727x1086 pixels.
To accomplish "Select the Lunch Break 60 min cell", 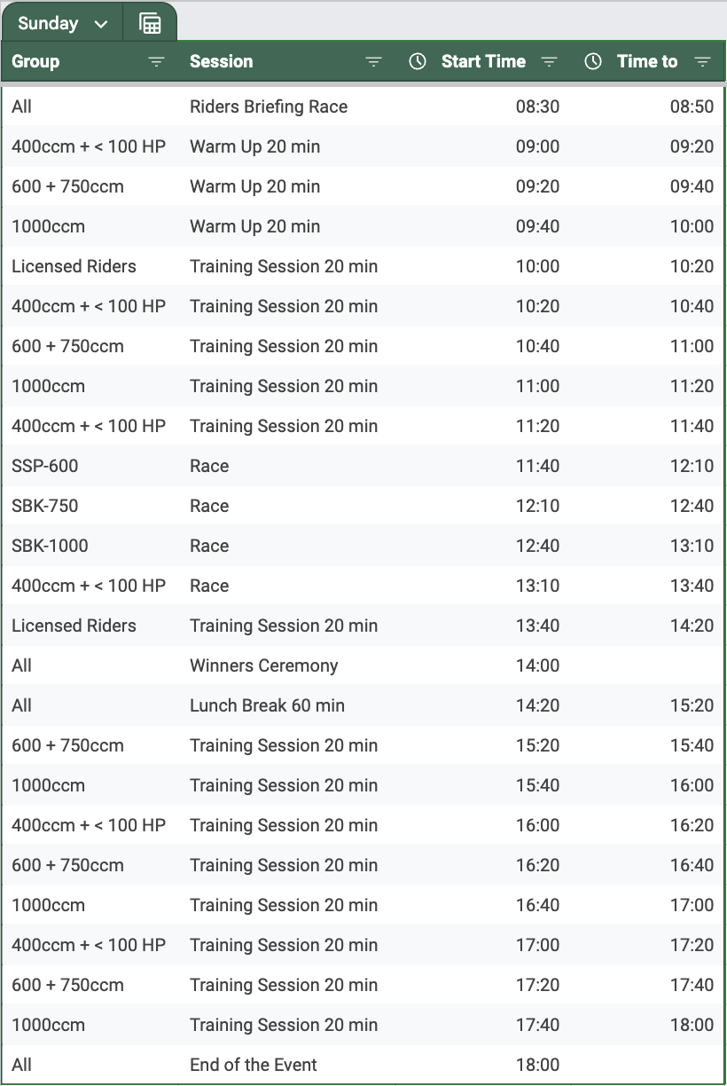I will (x=268, y=705).
